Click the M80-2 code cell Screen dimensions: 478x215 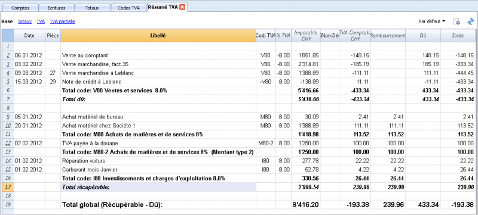266,144
